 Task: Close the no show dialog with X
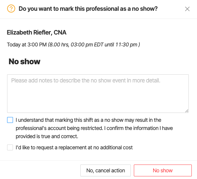click(x=187, y=9)
